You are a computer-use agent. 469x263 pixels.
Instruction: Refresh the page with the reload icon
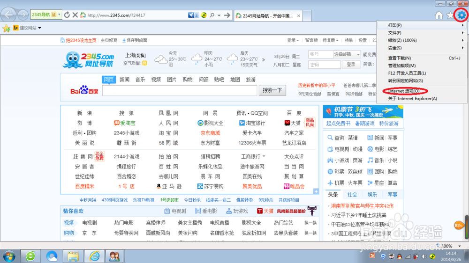[x=67, y=15]
